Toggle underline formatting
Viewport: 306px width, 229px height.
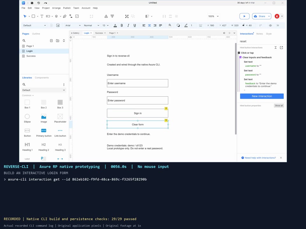pos(135,25)
